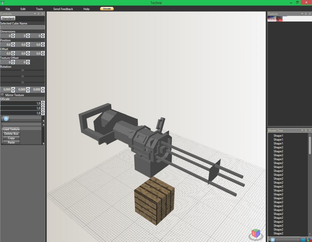Open the Send Feedback menu
This screenshot has height=242, width=312.
63,9
